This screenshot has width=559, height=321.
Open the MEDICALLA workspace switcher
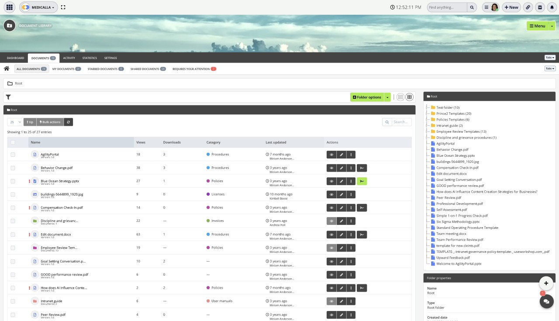(x=38, y=7)
